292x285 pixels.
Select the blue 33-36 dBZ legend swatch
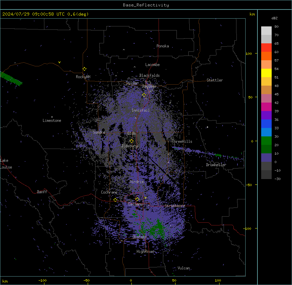266,124
